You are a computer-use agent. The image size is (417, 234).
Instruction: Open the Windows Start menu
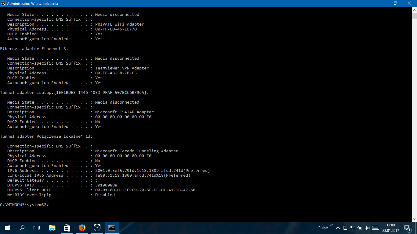point(7,228)
